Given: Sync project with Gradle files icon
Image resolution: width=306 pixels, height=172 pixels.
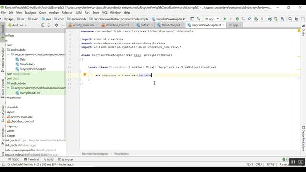Looking at the screenshot, I should click(x=270, y=19).
